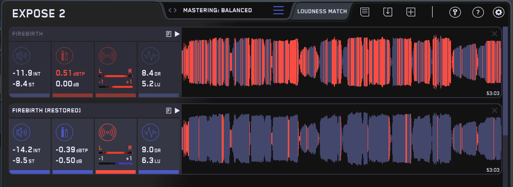Click Firebirth [Restored] stereo phase icon
Screen dimensions: 513x187
tap(107, 132)
